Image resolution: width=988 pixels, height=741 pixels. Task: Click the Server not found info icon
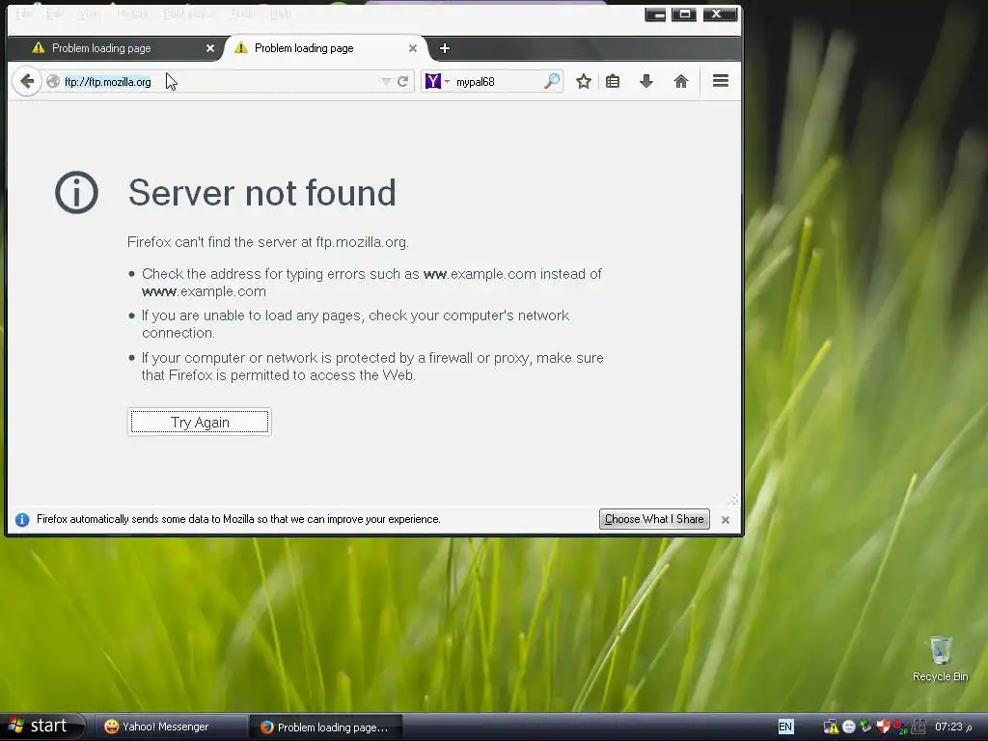pyautogui.click(x=76, y=192)
